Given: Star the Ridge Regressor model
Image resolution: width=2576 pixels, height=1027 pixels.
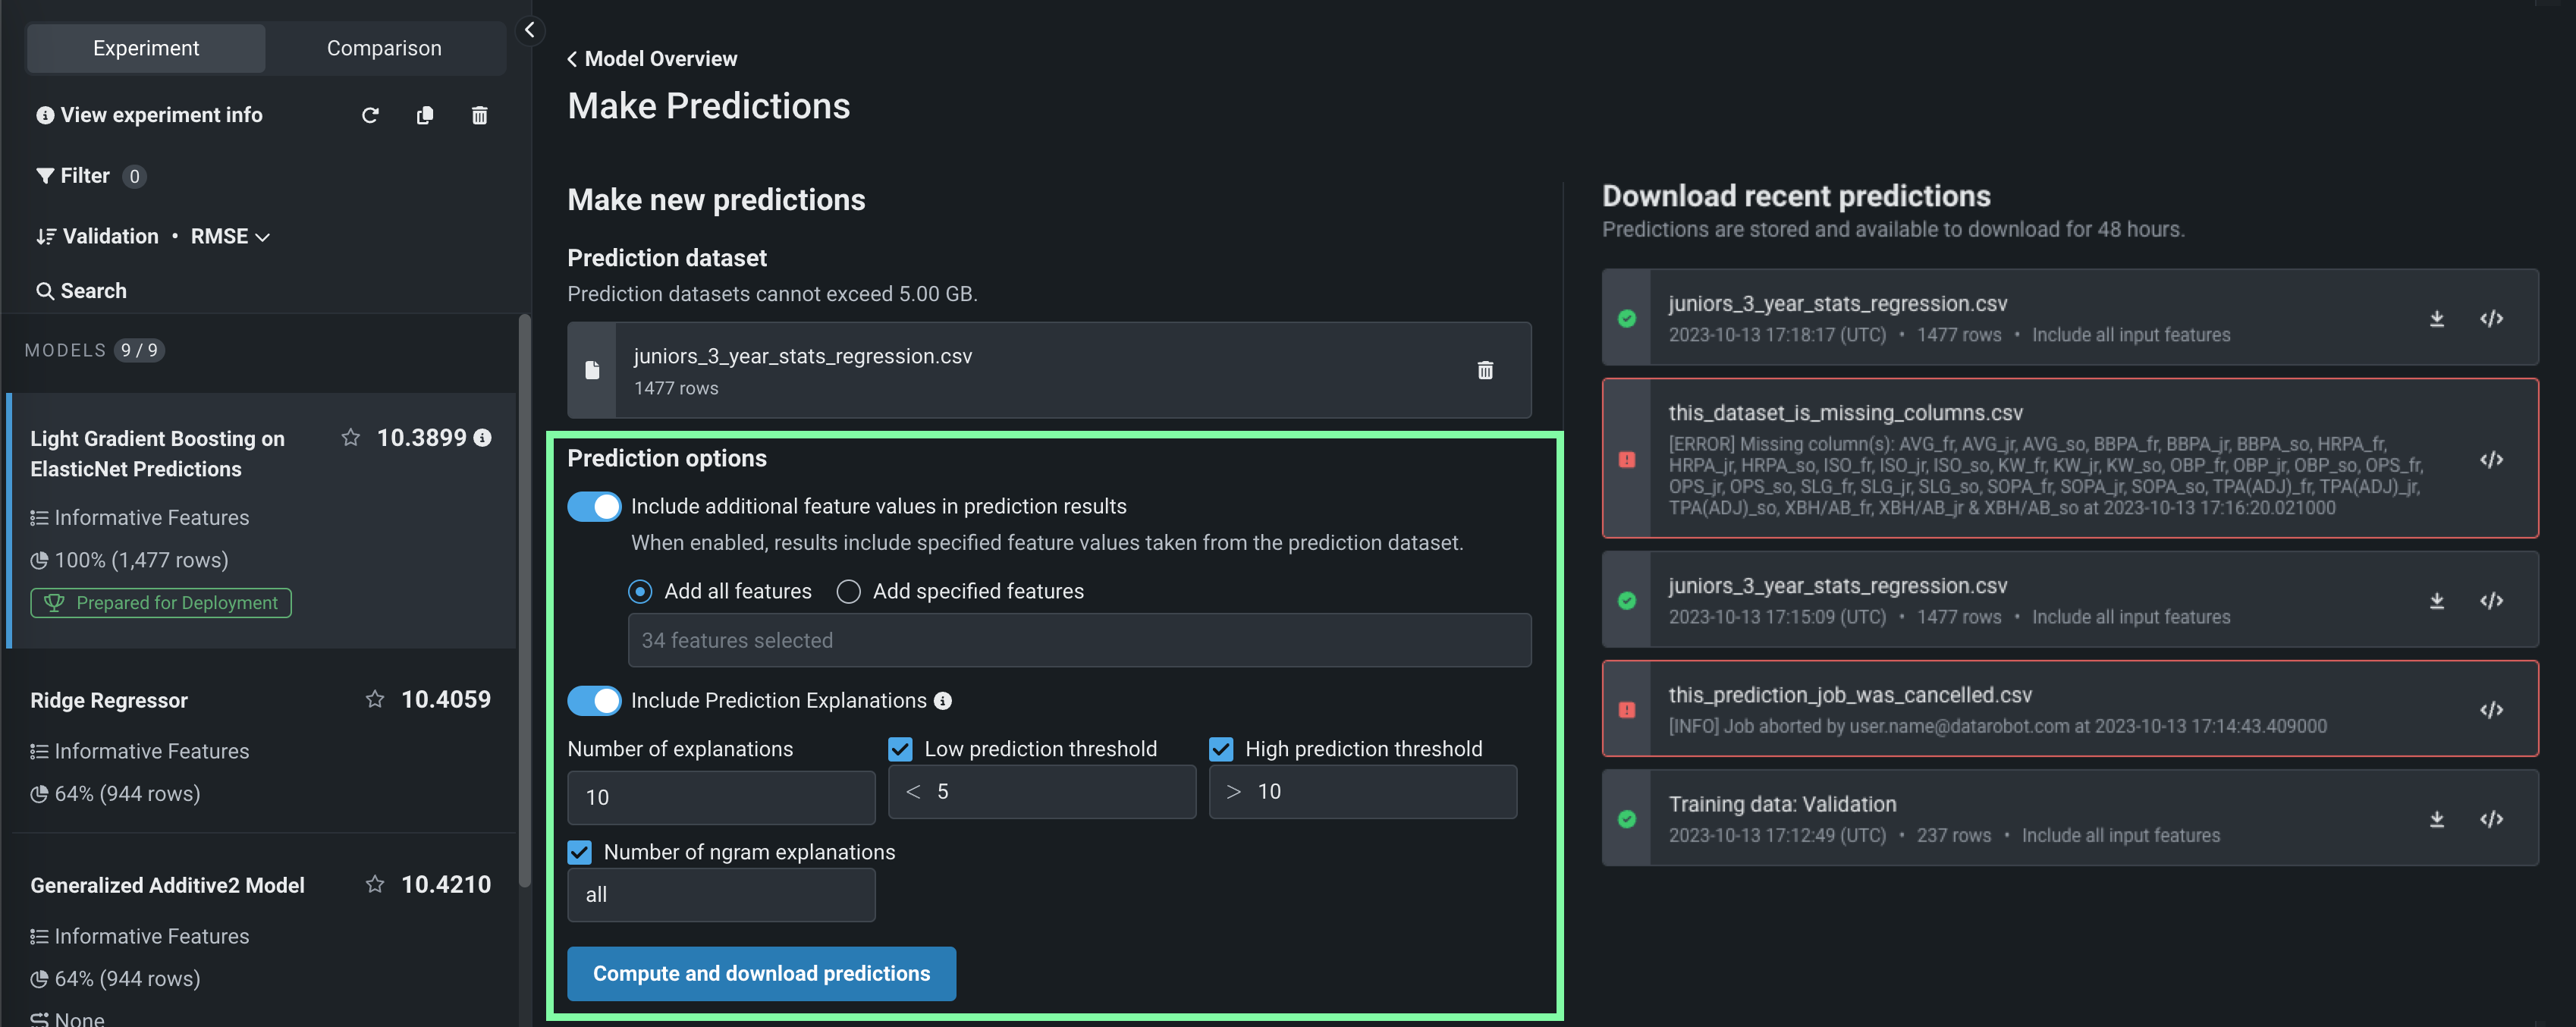Looking at the screenshot, I should click(x=375, y=700).
